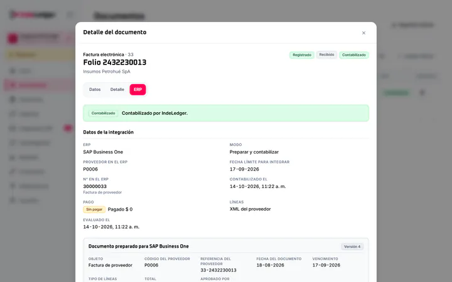Click the 'Folio 2432230013' heading
The width and height of the screenshot is (452, 282).
click(x=115, y=63)
